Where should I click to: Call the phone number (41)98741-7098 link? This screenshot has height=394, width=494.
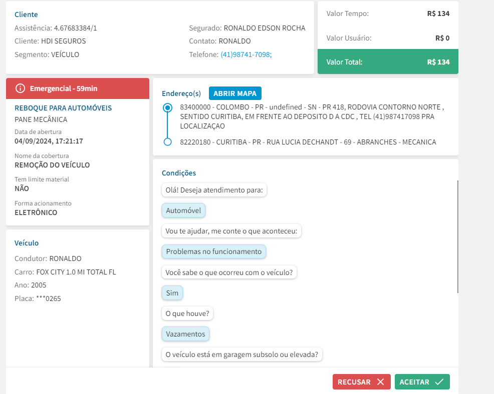(246, 54)
